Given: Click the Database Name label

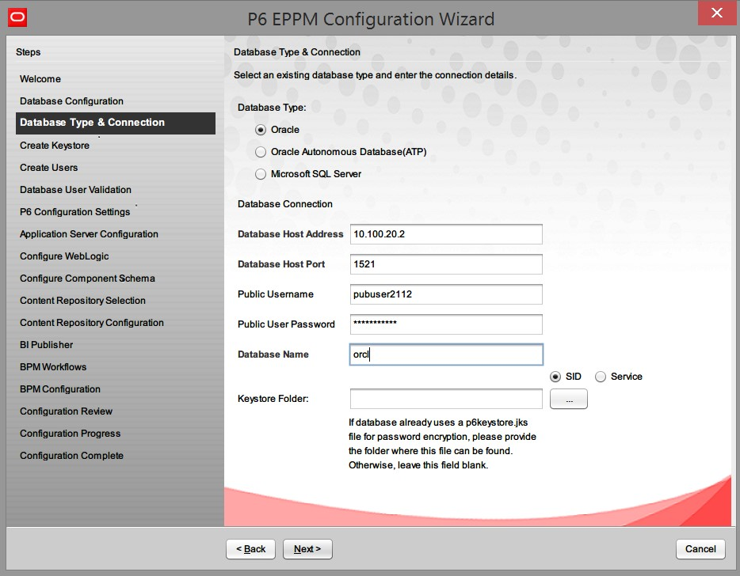Looking at the screenshot, I should click(273, 354).
